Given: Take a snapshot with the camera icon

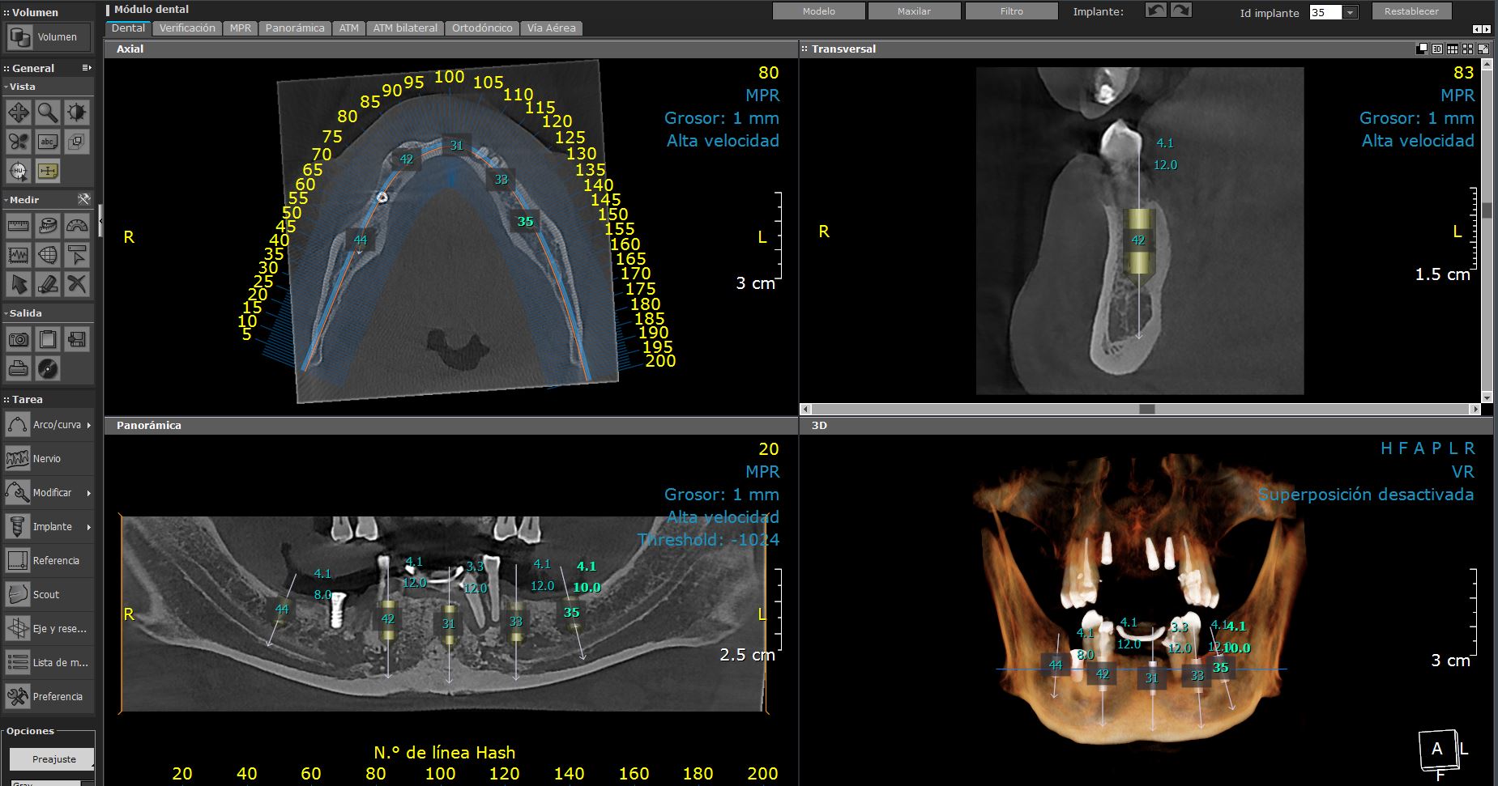Looking at the screenshot, I should [x=19, y=339].
